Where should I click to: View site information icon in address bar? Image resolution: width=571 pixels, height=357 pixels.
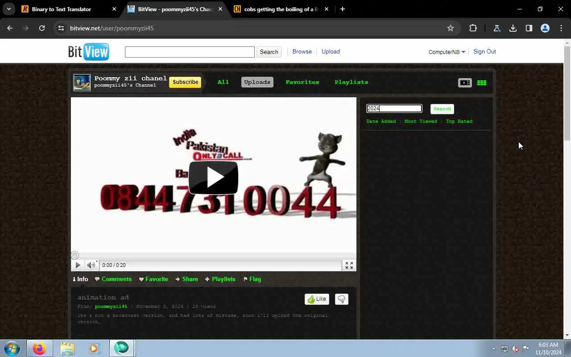[61, 28]
